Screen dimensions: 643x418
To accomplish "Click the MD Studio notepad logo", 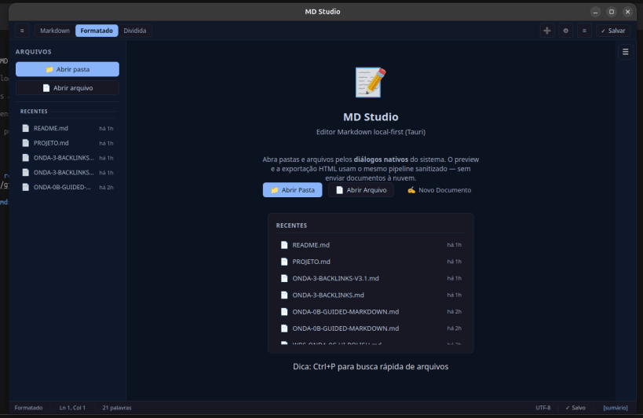I will click(x=371, y=82).
